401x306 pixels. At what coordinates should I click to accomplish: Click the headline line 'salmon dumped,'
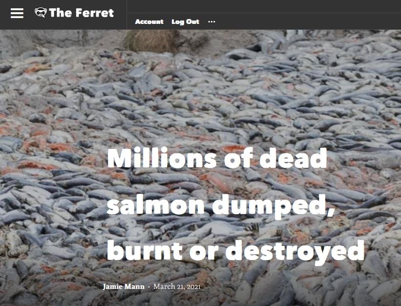pyautogui.click(x=221, y=204)
